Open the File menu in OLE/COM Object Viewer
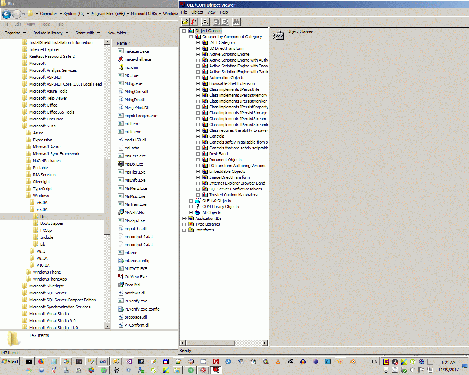 (x=184, y=12)
